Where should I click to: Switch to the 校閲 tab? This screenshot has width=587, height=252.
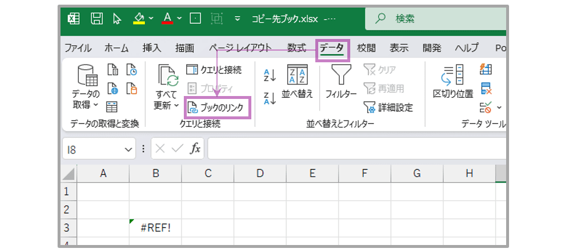tap(366, 48)
